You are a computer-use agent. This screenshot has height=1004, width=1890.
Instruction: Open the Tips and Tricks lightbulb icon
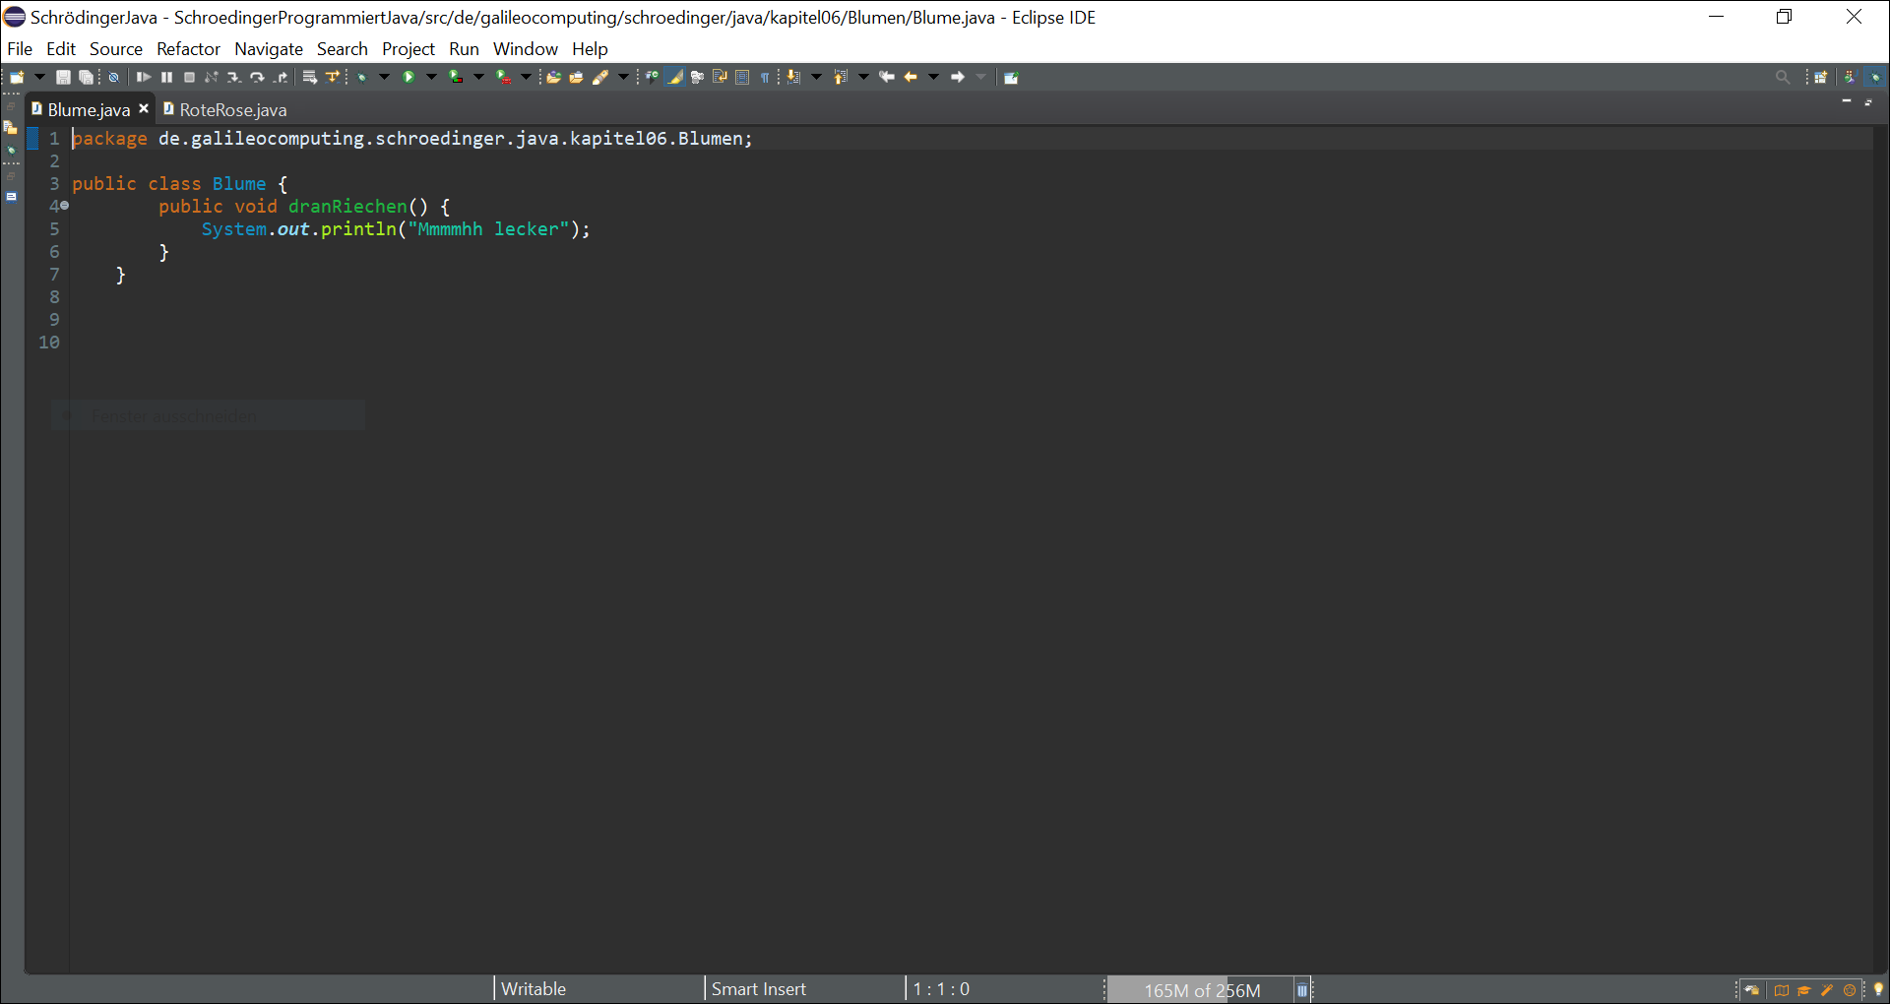point(1877,991)
